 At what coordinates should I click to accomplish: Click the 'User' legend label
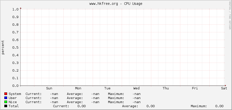[x=13, y=98]
